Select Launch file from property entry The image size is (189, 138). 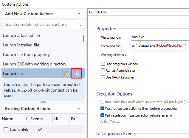[26, 54]
